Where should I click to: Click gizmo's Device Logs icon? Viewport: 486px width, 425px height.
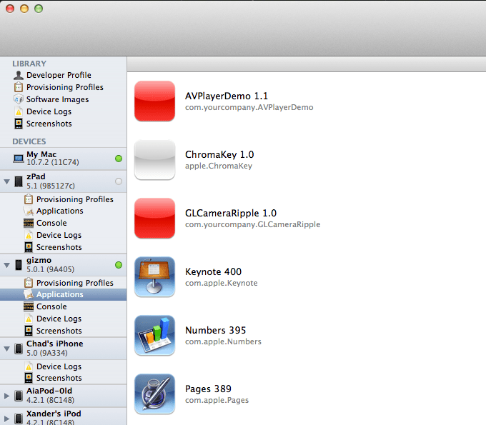coord(29,319)
